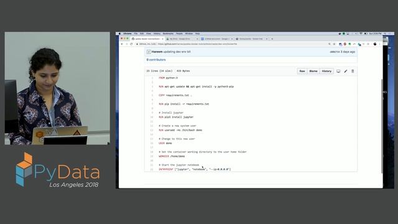Click Hareem's commit author avatar
The width and height of the screenshot is (398, 224).
pyautogui.click(x=149, y=52)
